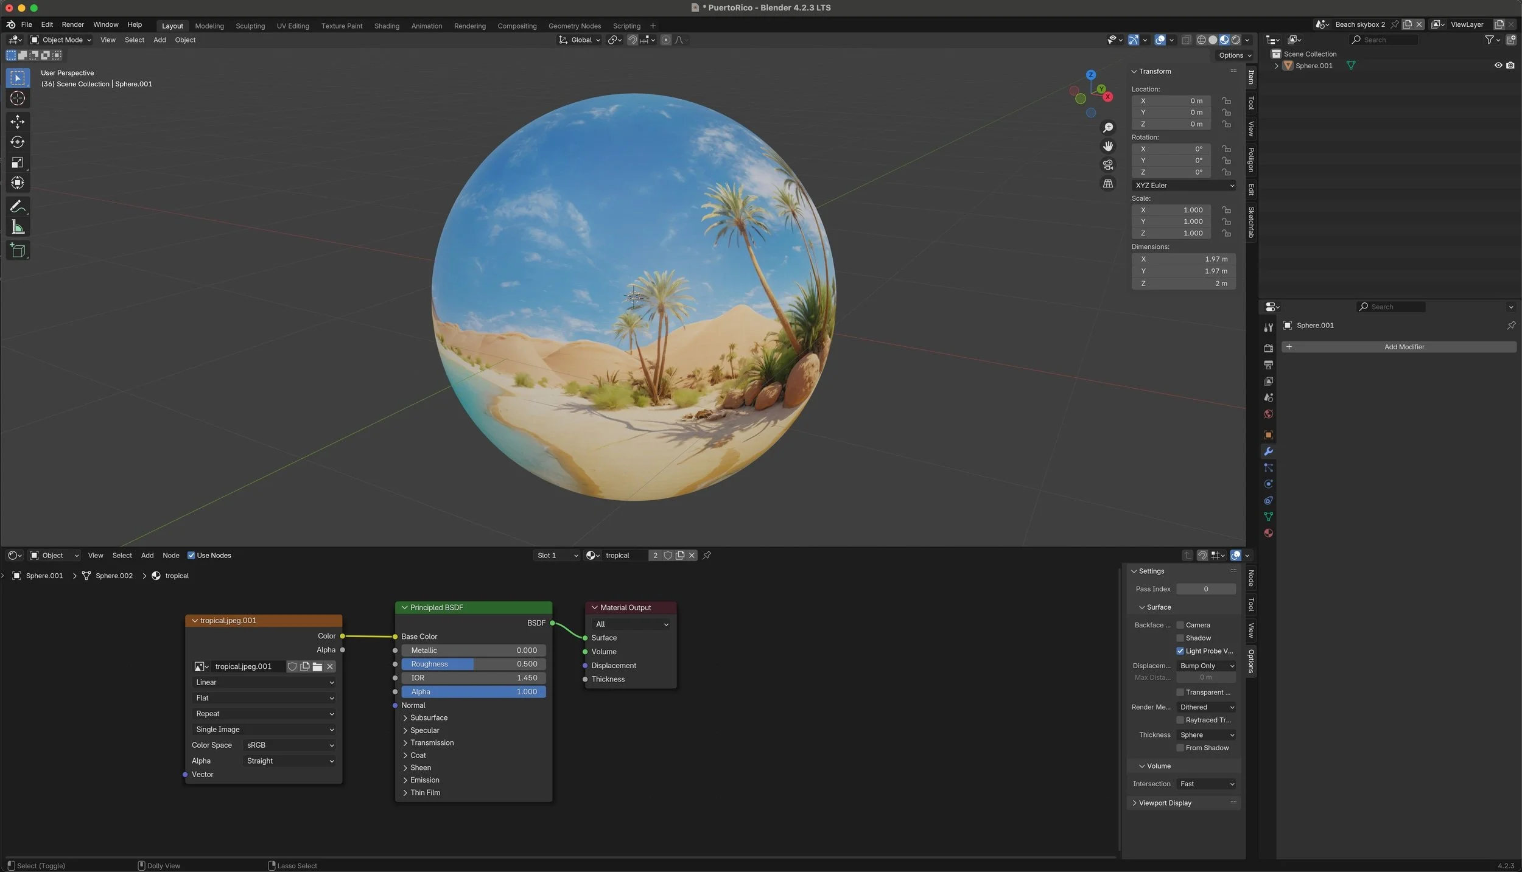Switch to the Shading workspace tab
The width and height of the screenshot is (1522, 872).
[387, 26]
